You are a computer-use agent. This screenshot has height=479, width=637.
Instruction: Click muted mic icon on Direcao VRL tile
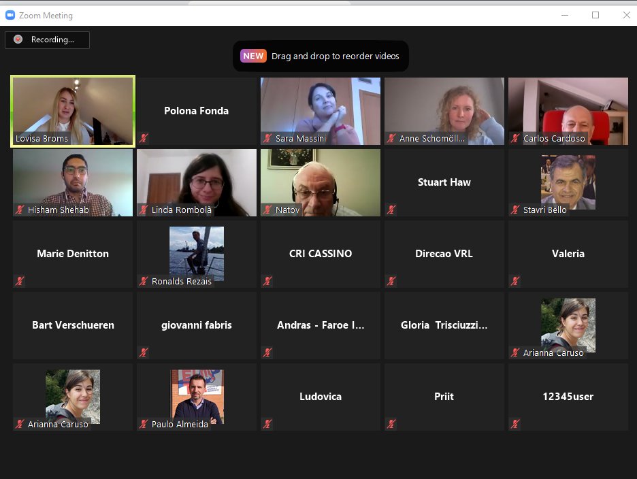click(x=391, y=281)
